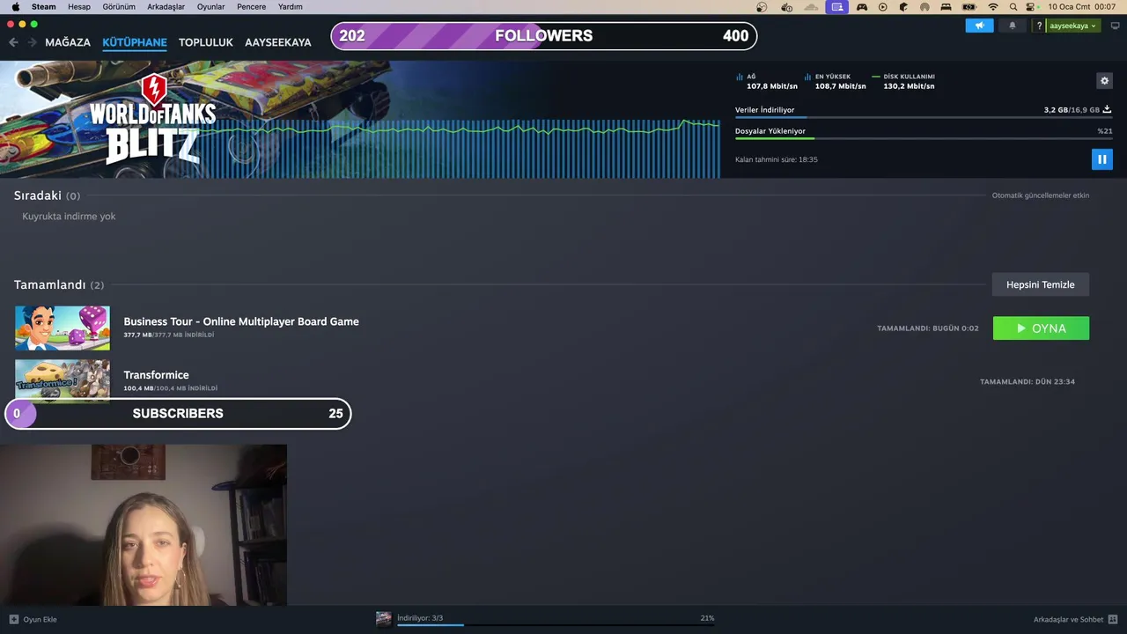Click the SUBSCRIBERS goal overlay bar
Viewport: 1127px width, 634px height.
(x=178, y=414)
